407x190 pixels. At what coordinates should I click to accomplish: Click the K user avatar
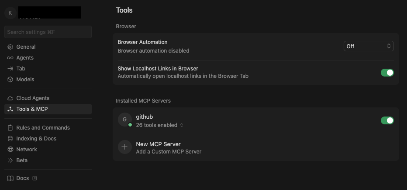click(x=10, y=13)
